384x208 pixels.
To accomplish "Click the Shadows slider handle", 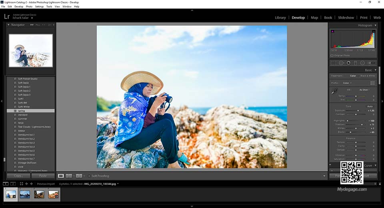I will click(362, 124).
